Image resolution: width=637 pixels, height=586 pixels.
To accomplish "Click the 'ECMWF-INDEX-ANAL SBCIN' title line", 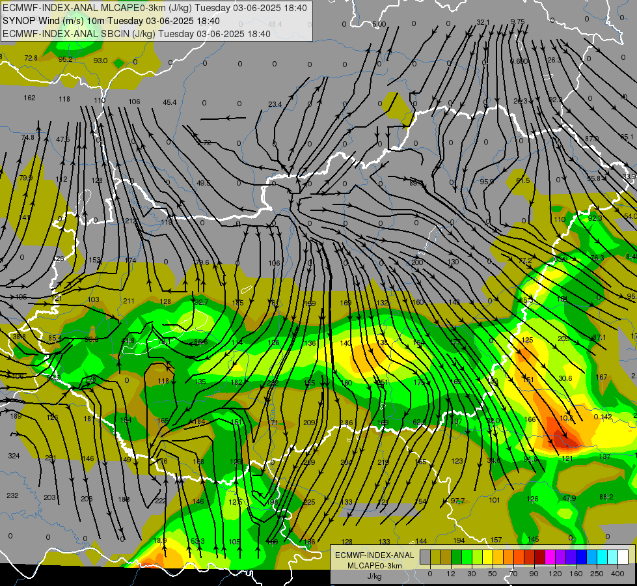I will [137, 34].
